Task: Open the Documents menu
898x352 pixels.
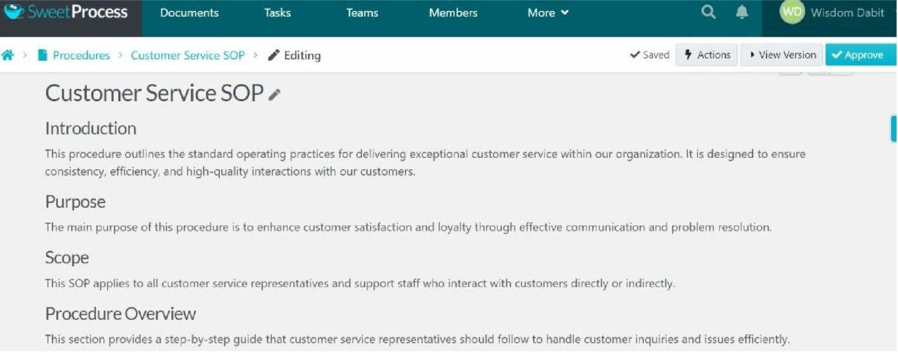Action: [189, 13]
